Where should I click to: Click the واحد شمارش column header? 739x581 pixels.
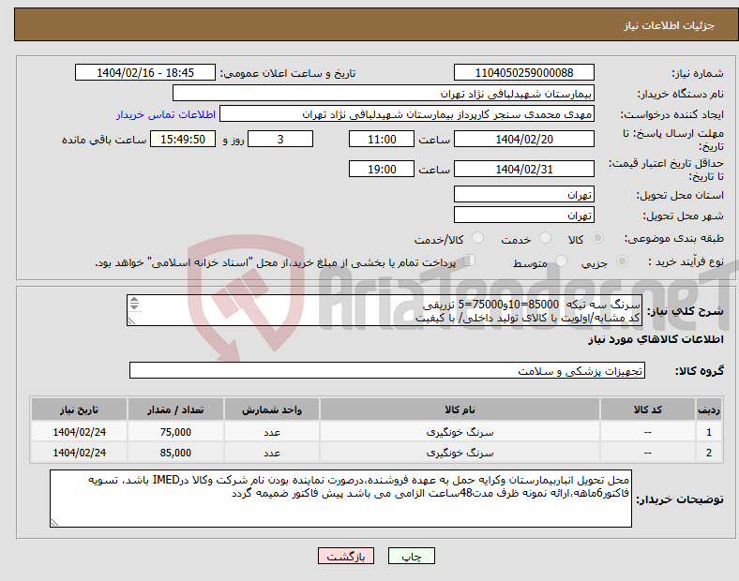[x=271, y=410]
